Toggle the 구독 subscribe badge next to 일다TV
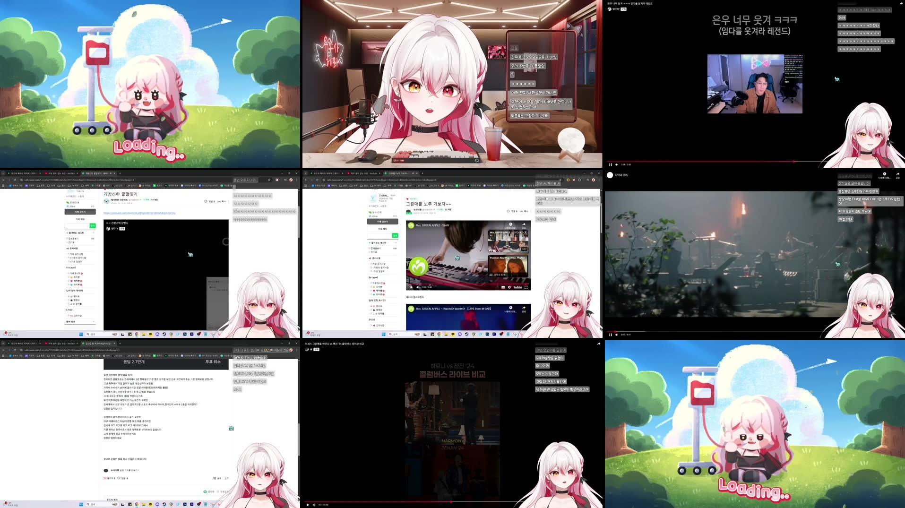 pyautogui.click(x=623, y=10)
